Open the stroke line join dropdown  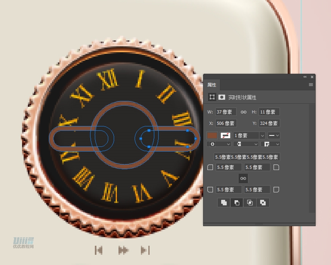click(271, 144)
